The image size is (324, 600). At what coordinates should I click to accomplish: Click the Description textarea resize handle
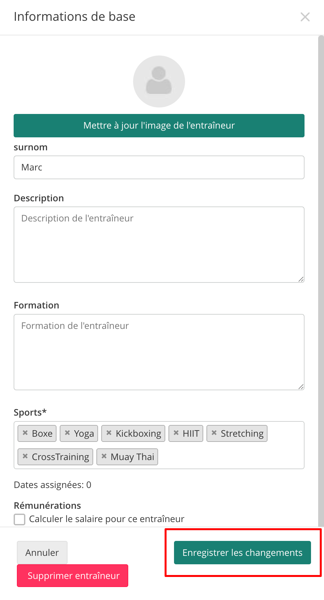click(301, 279)
